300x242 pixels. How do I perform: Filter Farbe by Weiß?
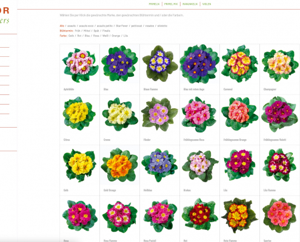tap(105, 36)
